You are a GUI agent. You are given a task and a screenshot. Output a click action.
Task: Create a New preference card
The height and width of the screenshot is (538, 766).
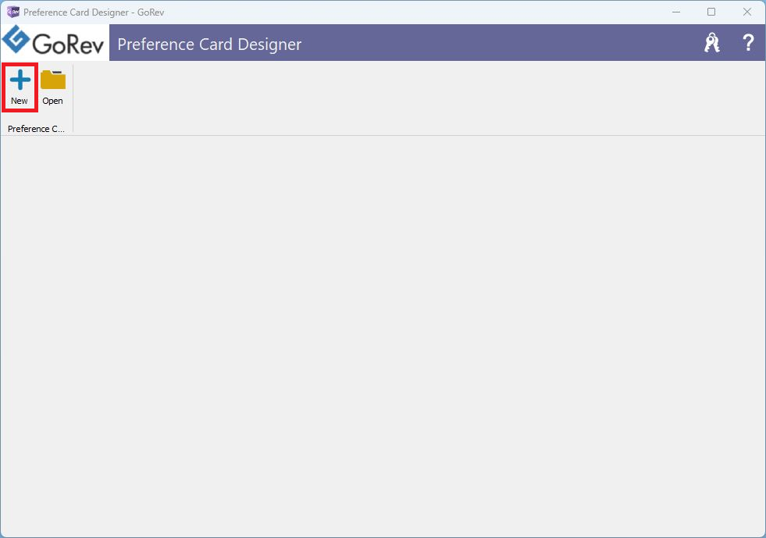[20, 87]
